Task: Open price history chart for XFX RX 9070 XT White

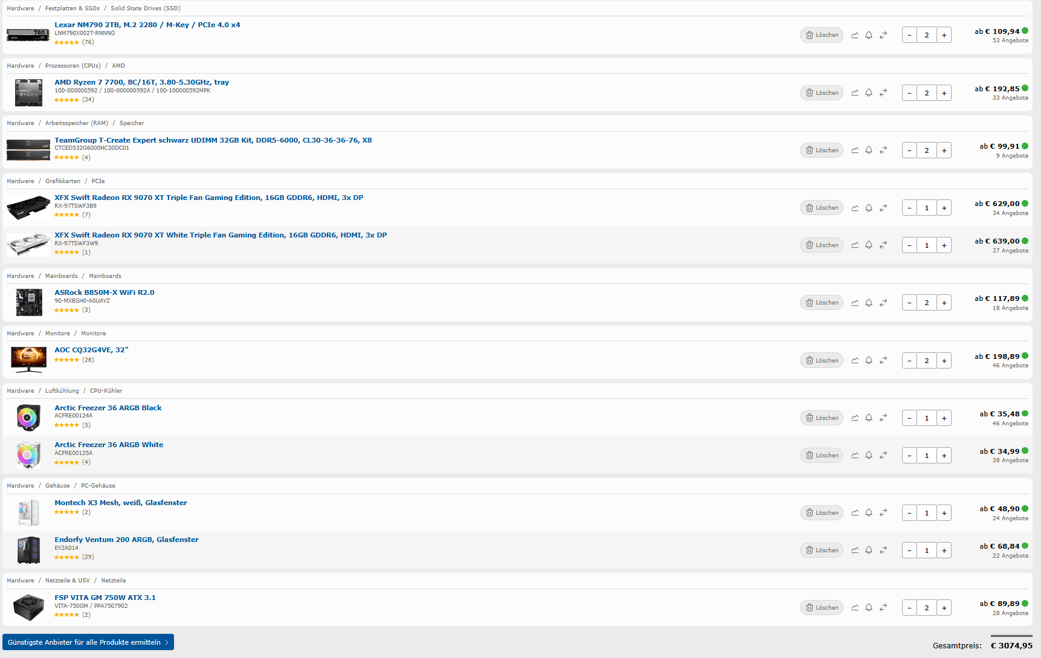Action: tap(855, 245)
